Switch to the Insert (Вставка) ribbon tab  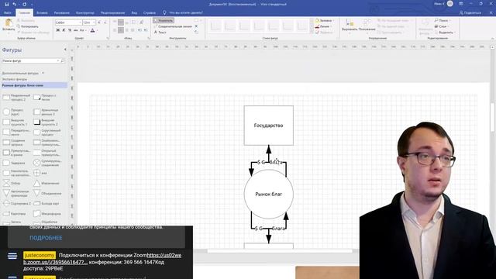click(x=42, y=13)
